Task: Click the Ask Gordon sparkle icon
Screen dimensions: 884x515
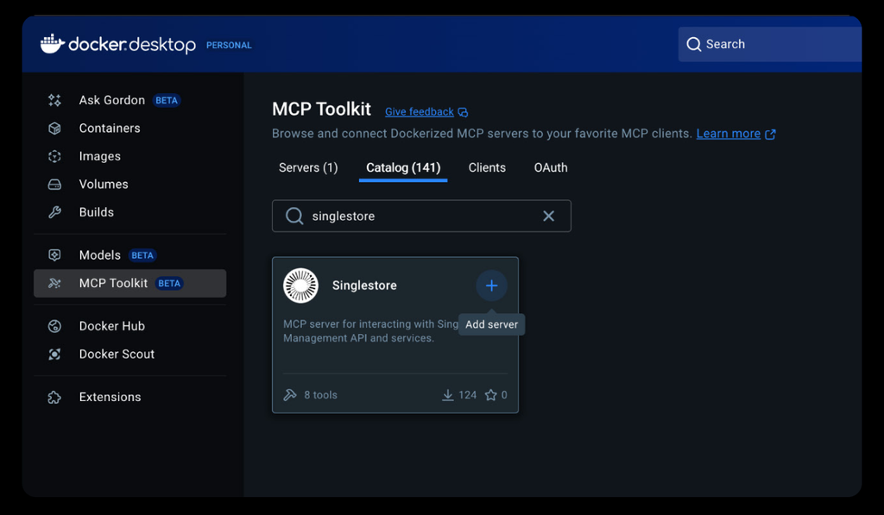Action: (54, 100)
